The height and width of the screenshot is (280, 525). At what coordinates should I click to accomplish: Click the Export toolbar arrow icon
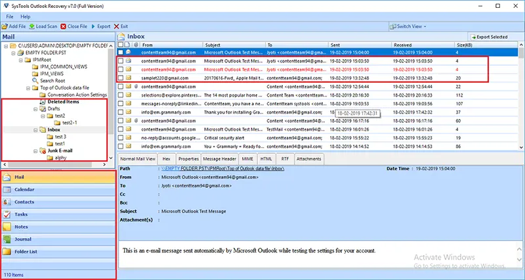(93, 26)
